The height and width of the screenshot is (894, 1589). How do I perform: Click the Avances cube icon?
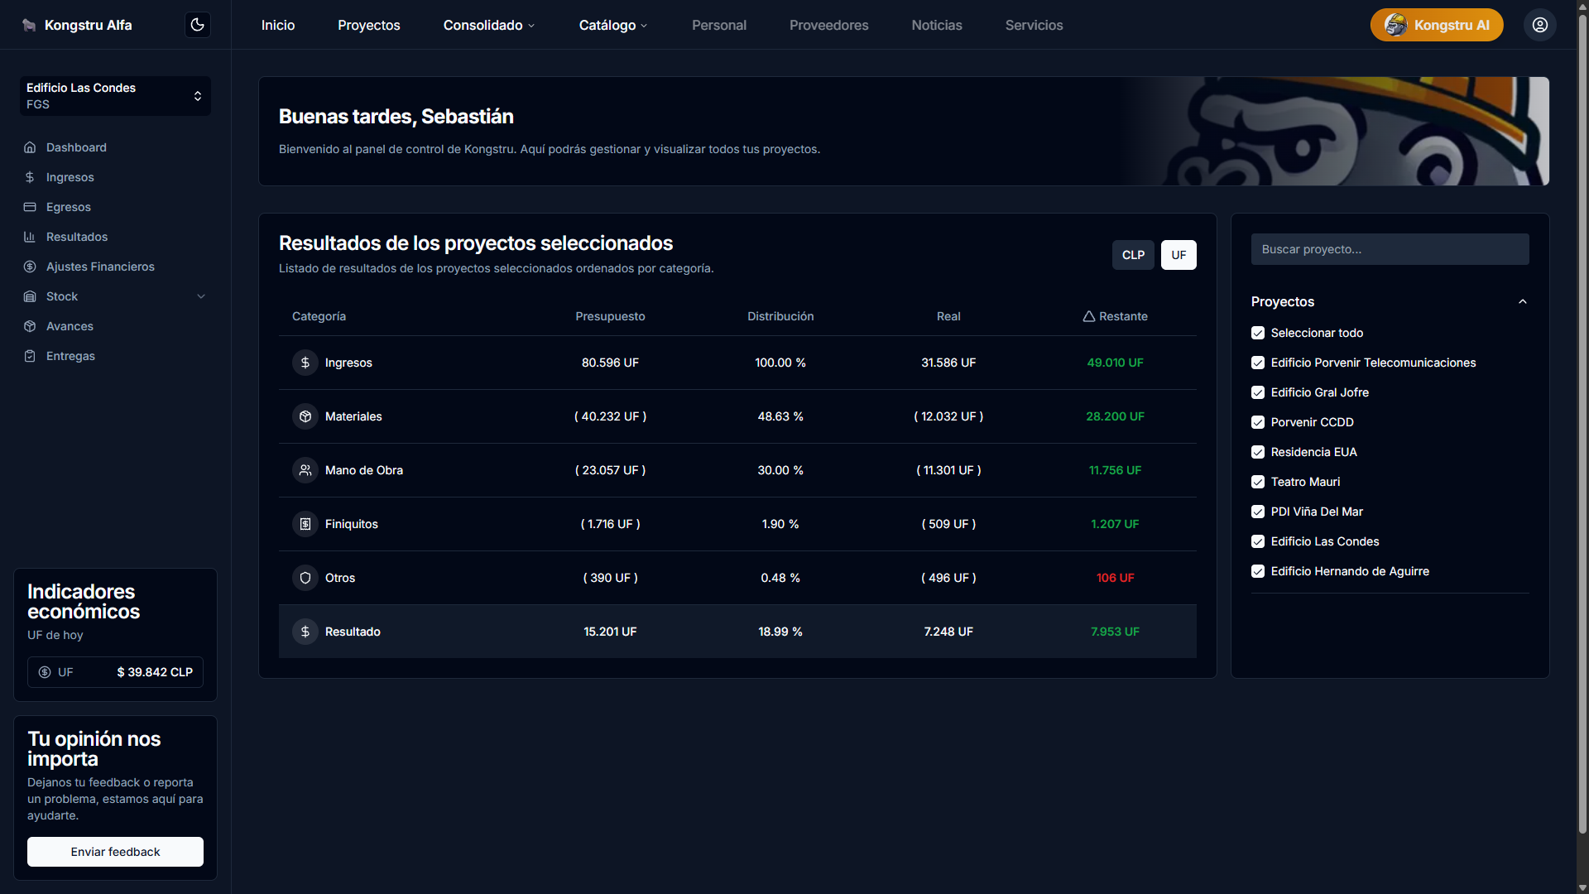(30, 326)
